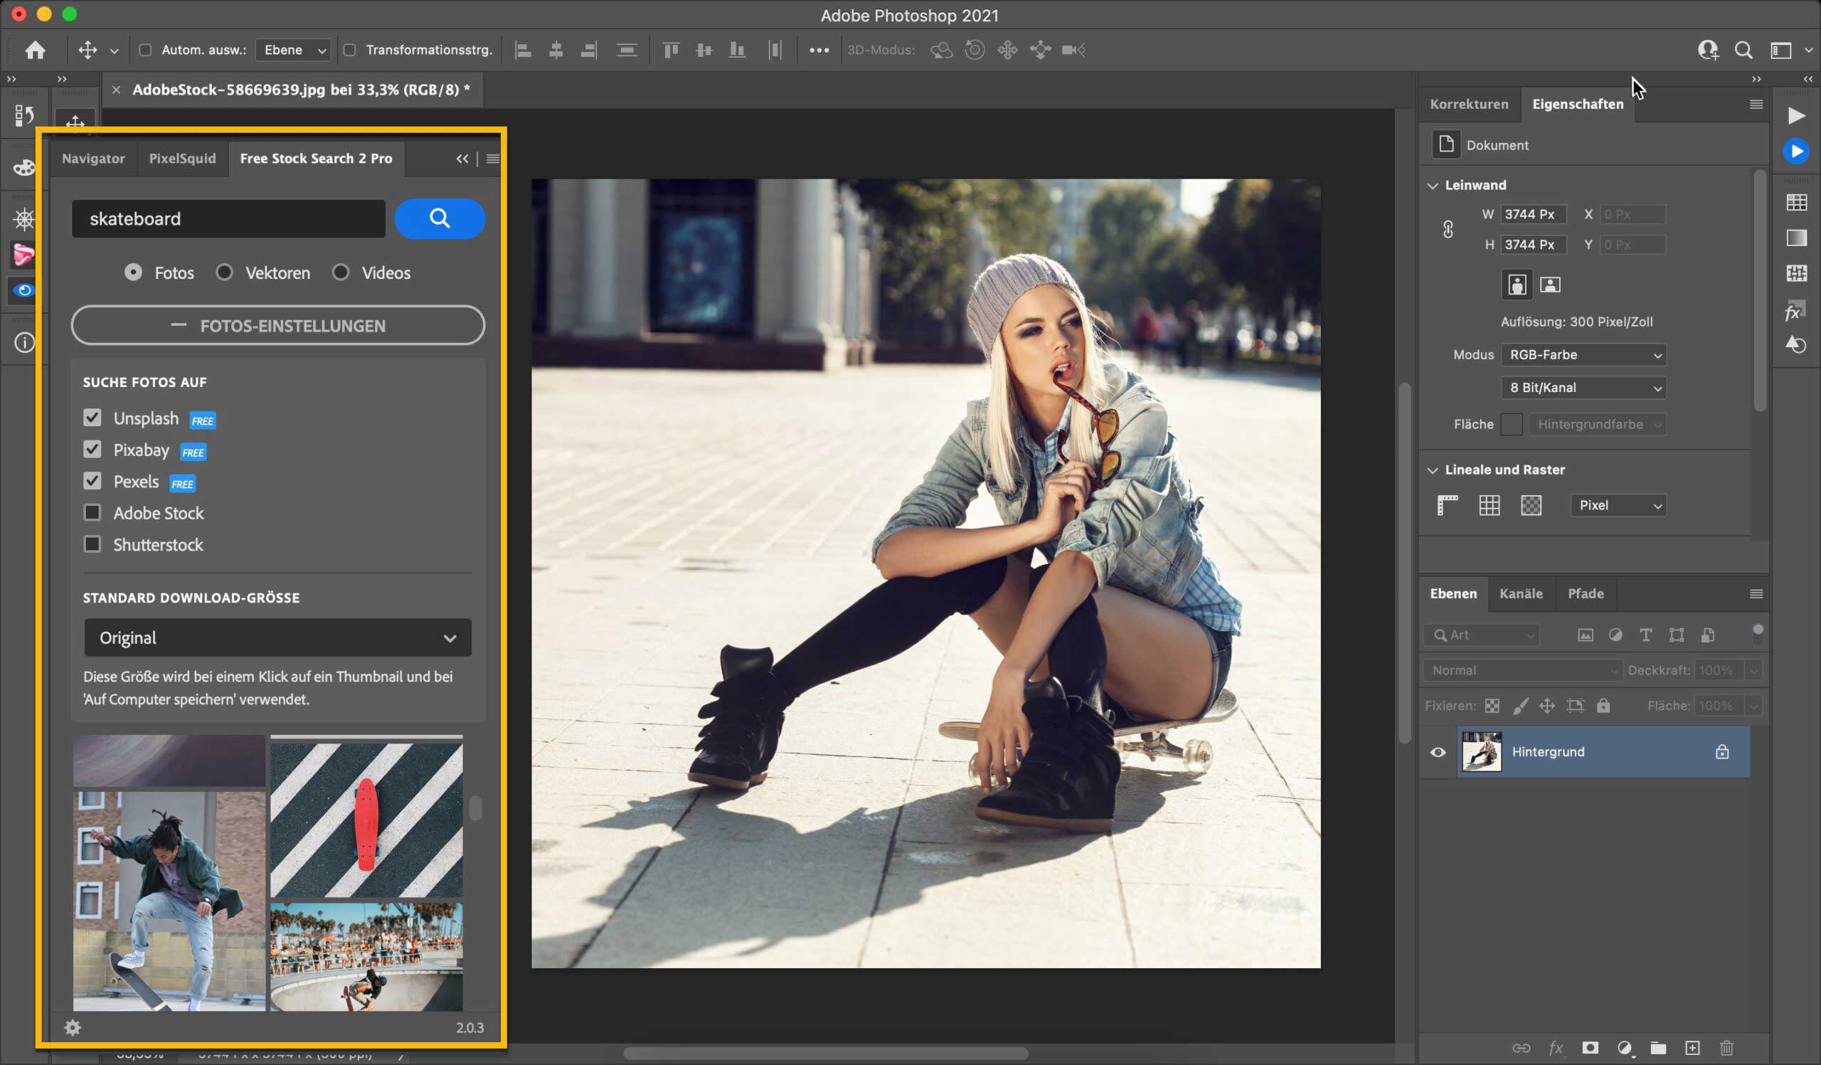Viewport: 1821px width, 1065px height.
Task: Select the Vektoren radio button
Action: 225,272
